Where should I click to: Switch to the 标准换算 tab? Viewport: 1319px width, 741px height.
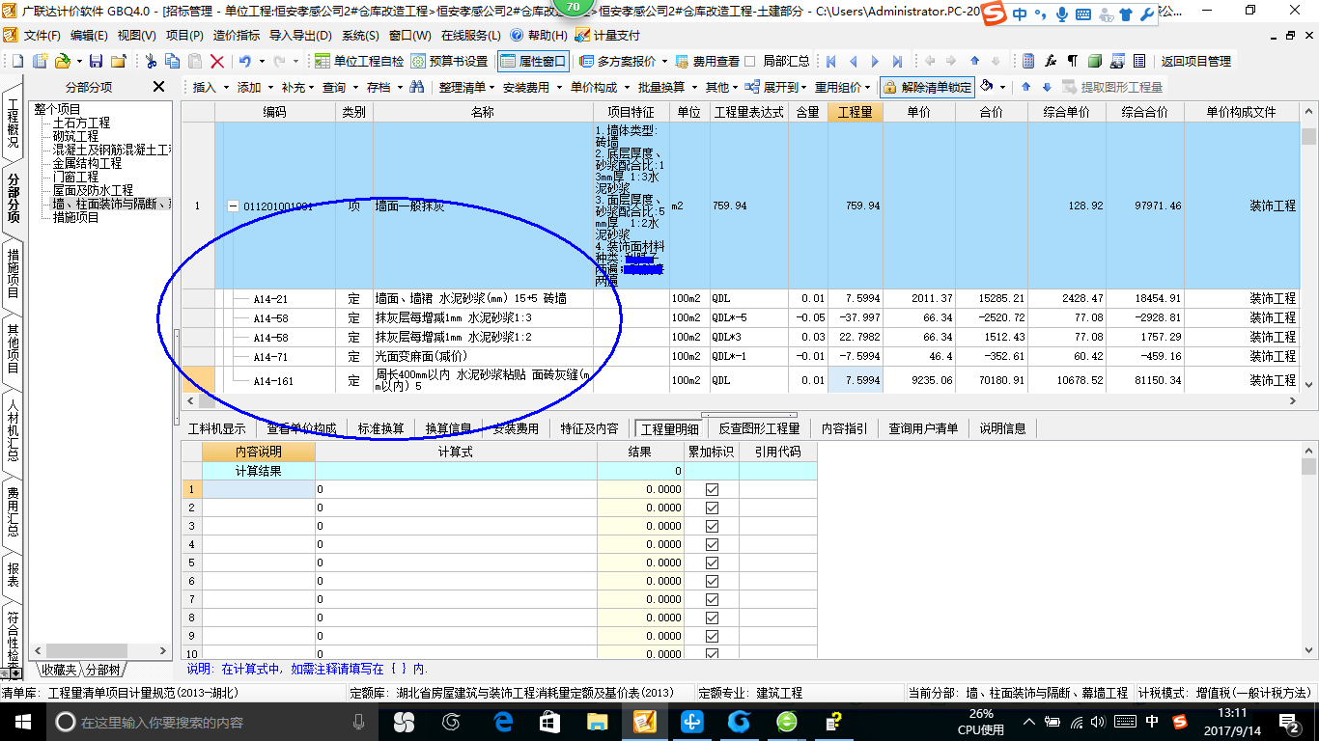(x=380, y=428)
